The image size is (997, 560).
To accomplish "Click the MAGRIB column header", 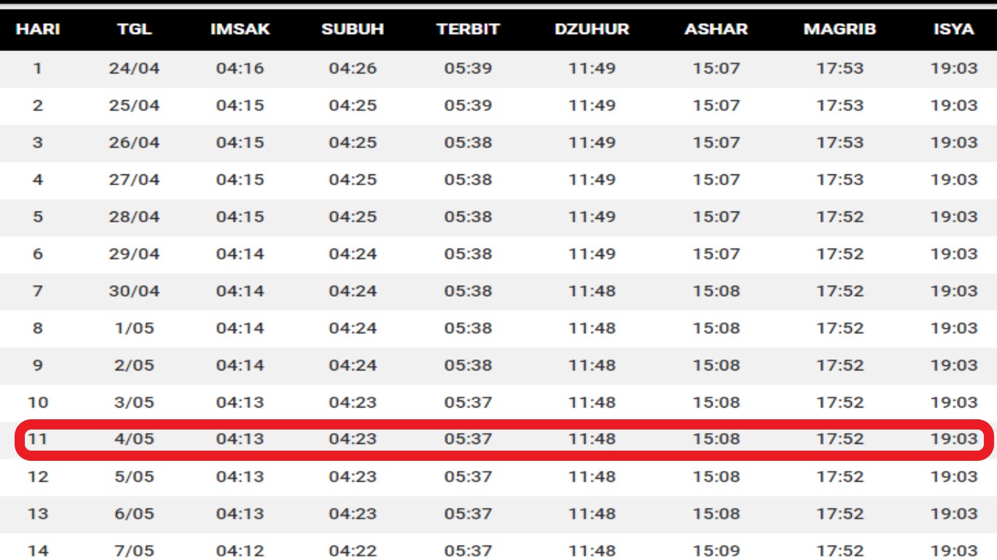I will tap(839, 29).
